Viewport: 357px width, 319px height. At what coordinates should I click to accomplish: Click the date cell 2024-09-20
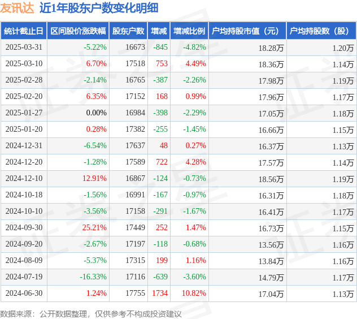click(x=24, y=244)
